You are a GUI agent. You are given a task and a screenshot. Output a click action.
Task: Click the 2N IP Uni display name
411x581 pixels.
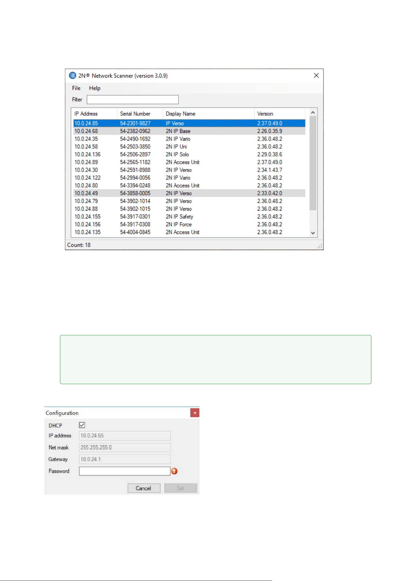coord(176,146)
